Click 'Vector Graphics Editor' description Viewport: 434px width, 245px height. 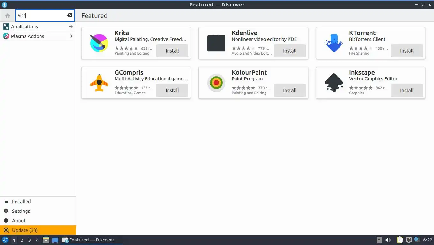pos(373,79)
